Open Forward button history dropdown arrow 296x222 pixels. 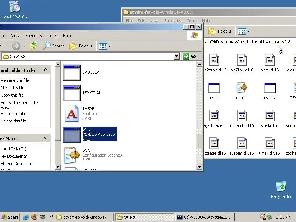tap(24, 46)
